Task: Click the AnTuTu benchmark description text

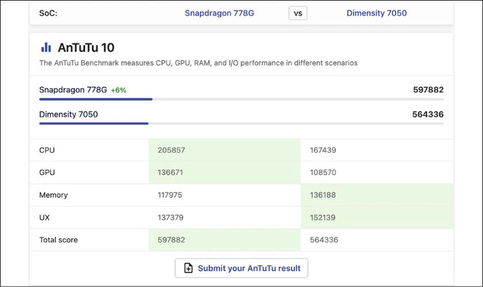Action: pos(199,63)
